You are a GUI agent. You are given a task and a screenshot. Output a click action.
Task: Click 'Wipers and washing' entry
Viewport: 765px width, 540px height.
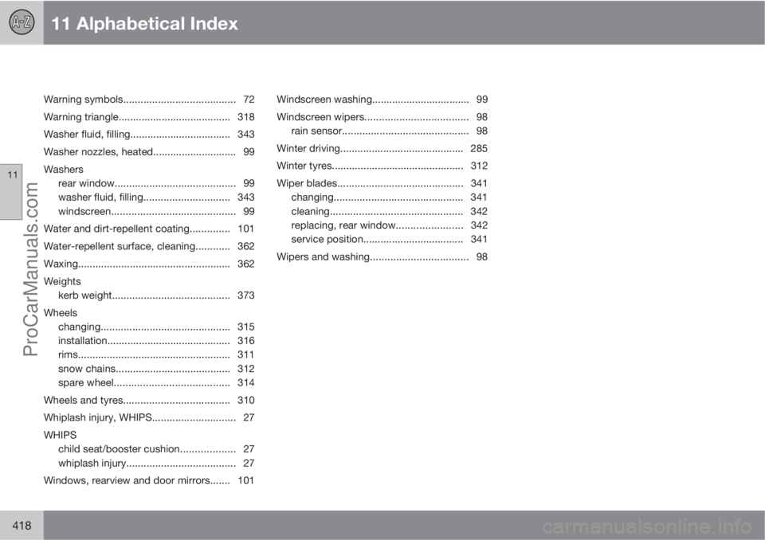382,256
